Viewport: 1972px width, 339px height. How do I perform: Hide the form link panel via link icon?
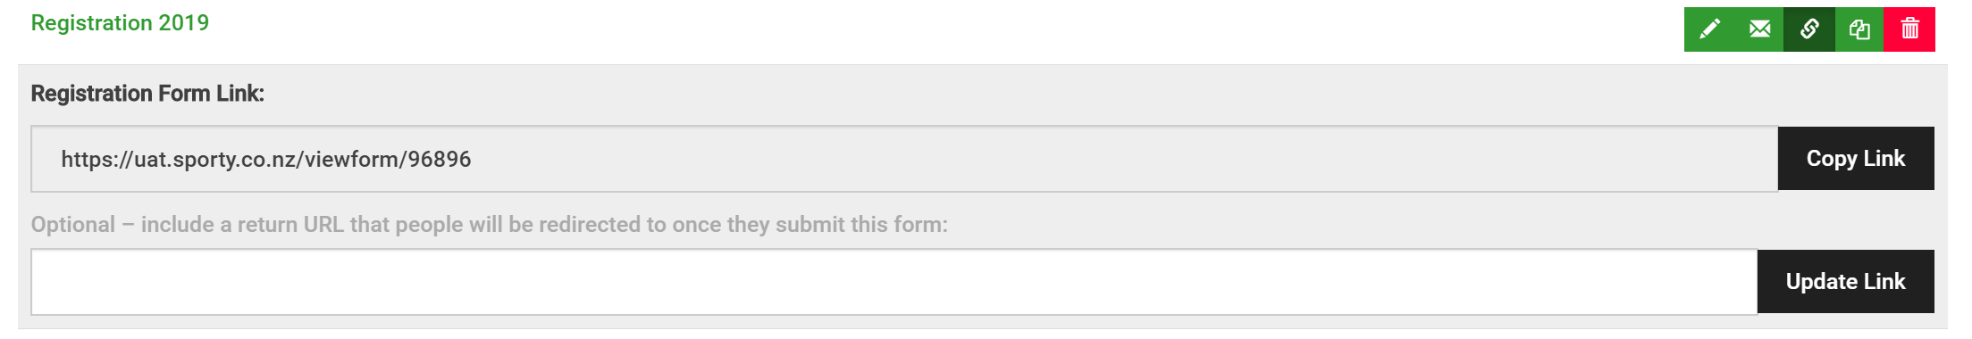point(1809,29)
